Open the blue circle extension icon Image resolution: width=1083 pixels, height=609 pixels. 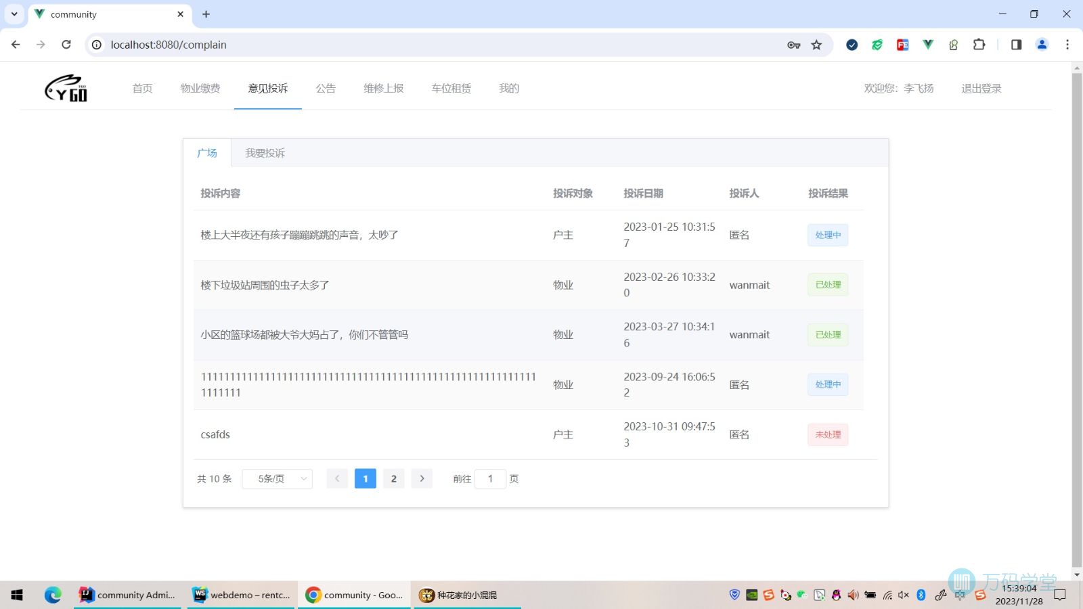coord(852,45)
